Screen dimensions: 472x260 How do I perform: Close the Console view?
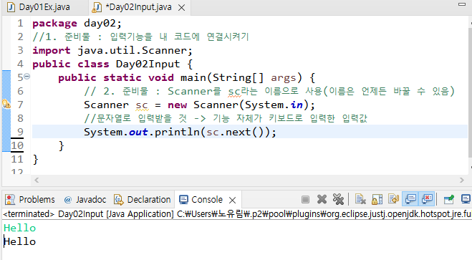click(232, 200)
